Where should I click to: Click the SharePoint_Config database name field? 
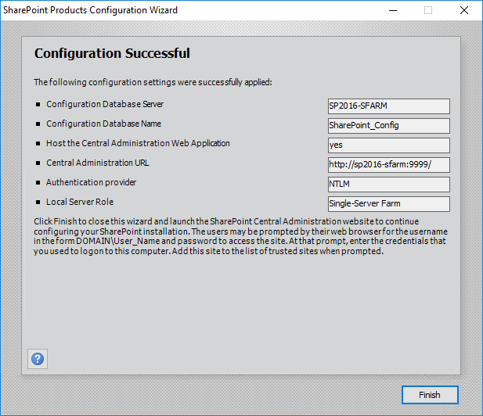click(389, 126)
